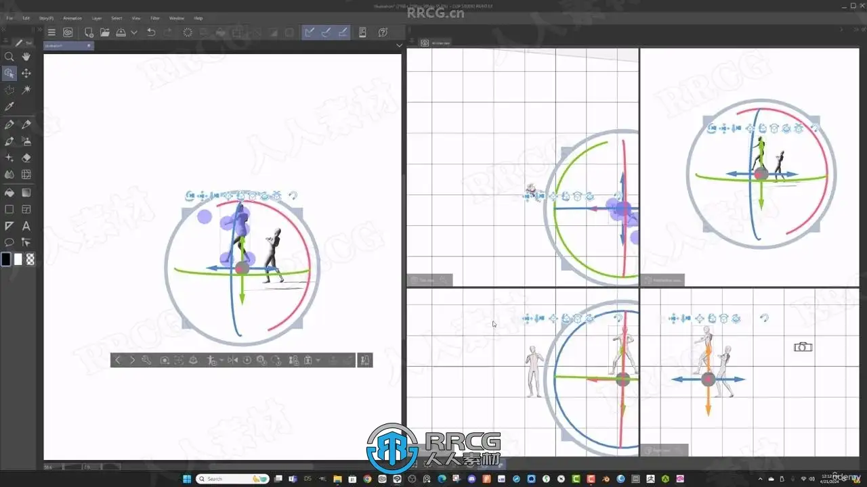The width and height of the screenshot is (867, 487).
Task: Select the Eraser tool
Action: tap(26, 158)
